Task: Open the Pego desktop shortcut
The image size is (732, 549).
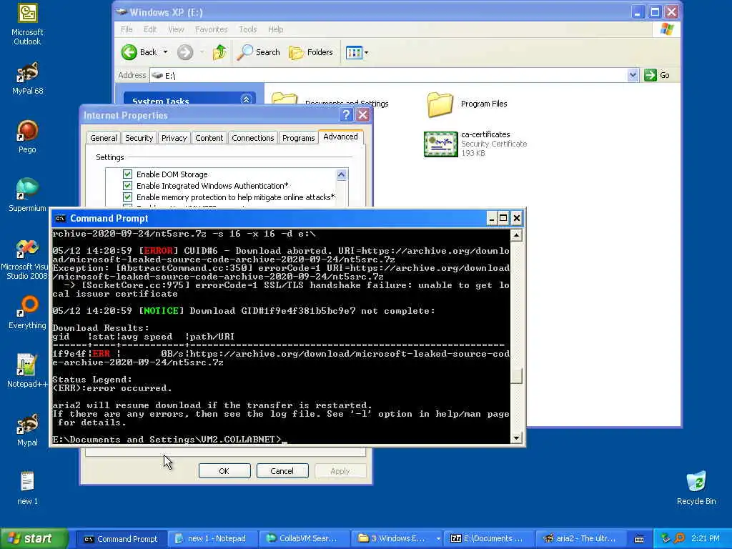Action: [x=27, y=137]
